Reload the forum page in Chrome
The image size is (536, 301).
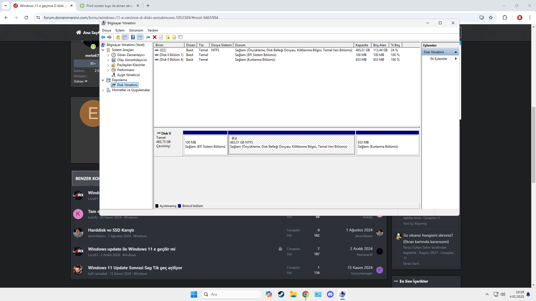point(26,18)
